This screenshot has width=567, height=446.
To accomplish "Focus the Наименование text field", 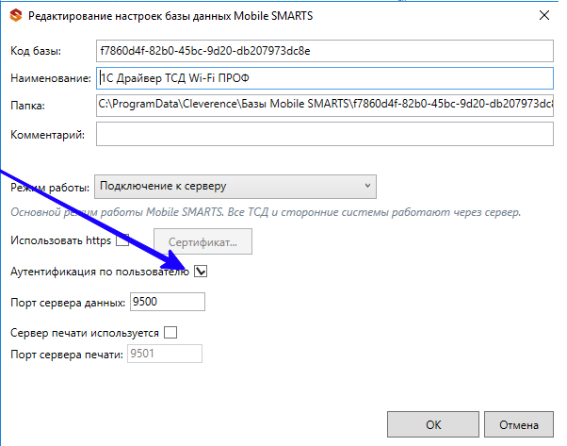I will point(325,78).
